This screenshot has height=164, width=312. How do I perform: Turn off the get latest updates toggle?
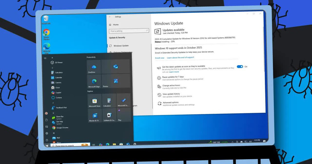point(240,67)
